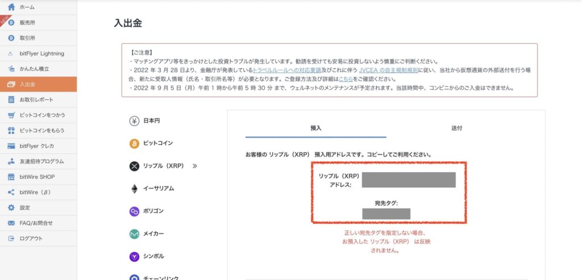Click the credit card icon for bitFlyer クレカ
Image resolution: width=582 pixels, height=280 pixels.
pyautogui.click(x=11, y=146)
